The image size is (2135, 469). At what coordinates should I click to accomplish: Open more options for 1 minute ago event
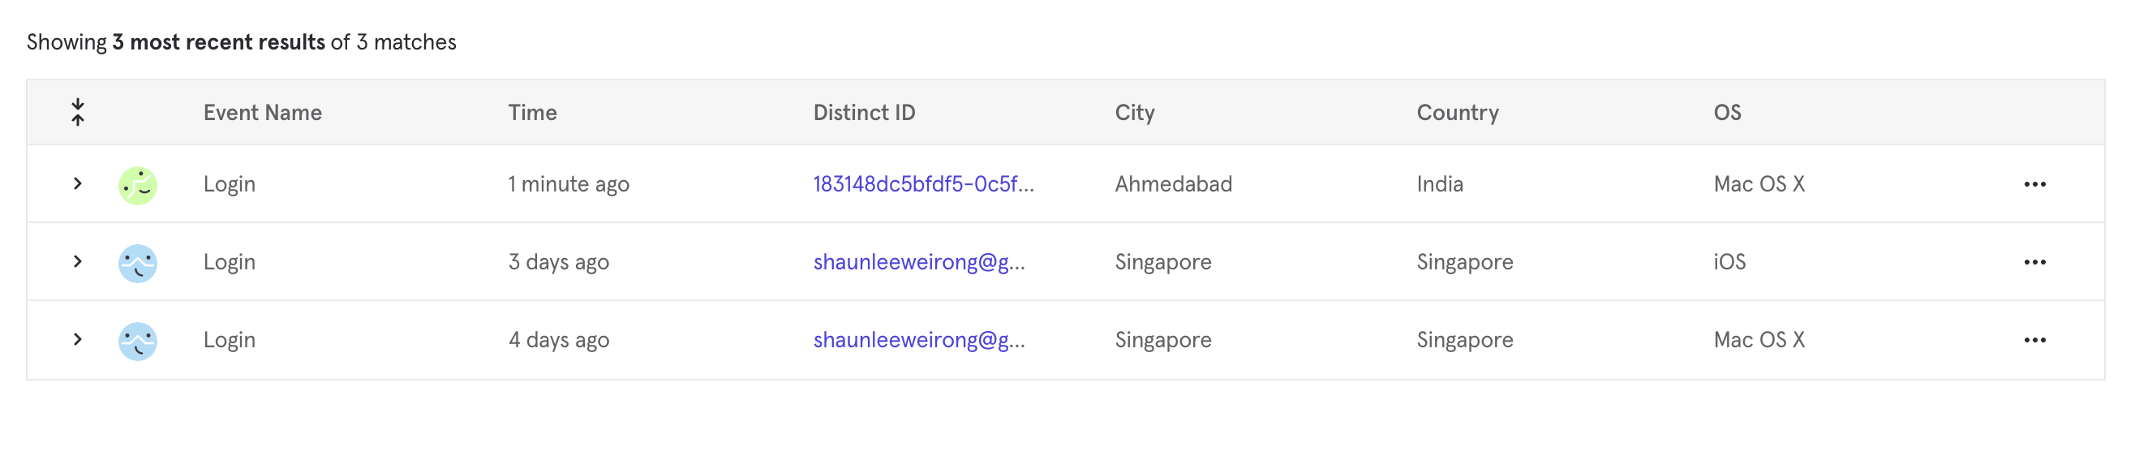click(x=2034, y=184)
